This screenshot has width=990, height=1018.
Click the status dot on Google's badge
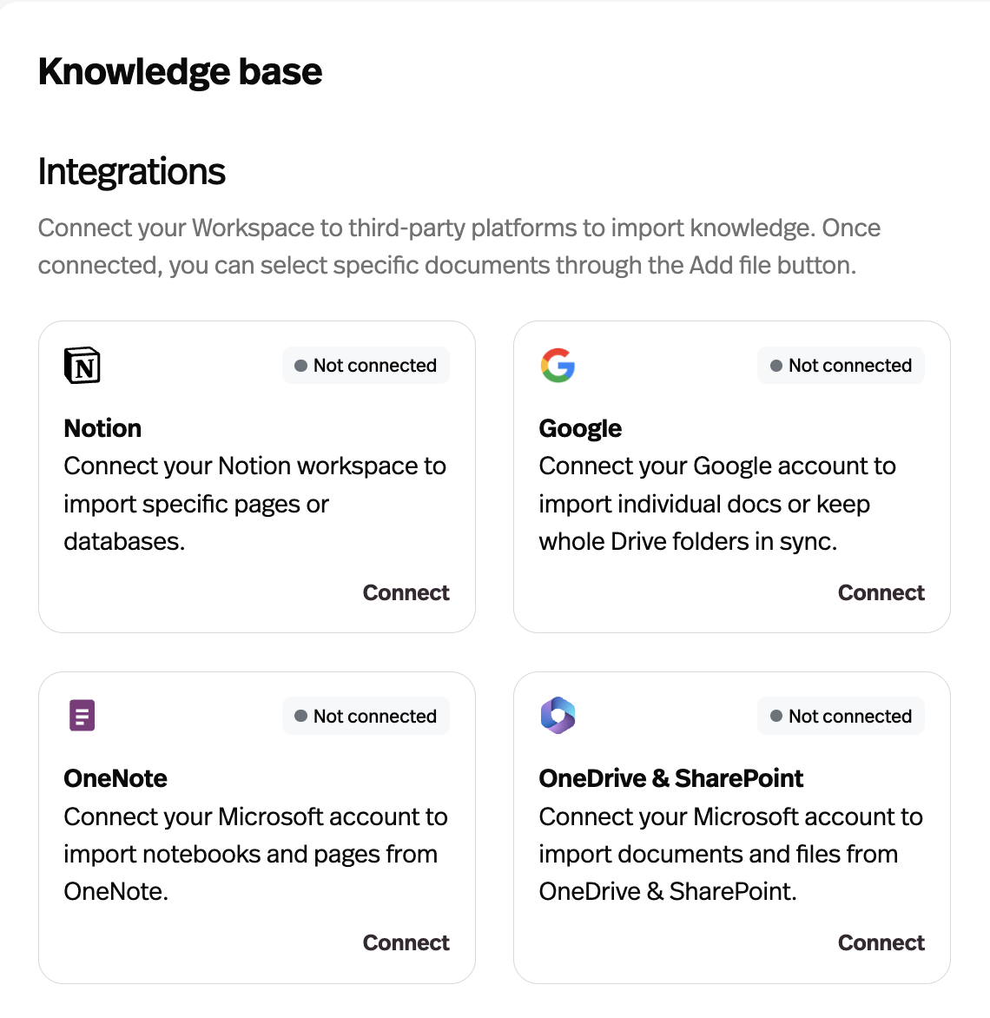click(776, 365)
